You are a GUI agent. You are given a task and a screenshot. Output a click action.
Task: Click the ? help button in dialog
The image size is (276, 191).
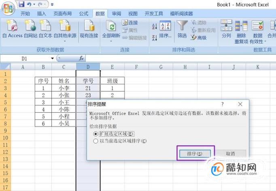[x=223, y=104]
